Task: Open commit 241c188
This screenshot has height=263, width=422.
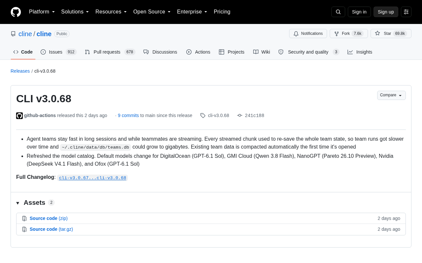Action: point(255,116)
